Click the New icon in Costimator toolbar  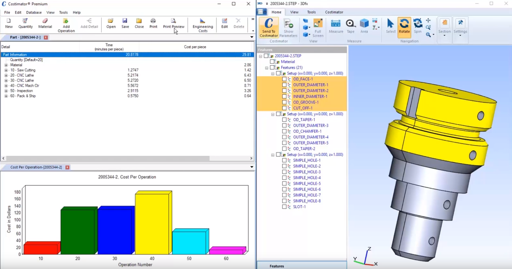(x=9, y=23)
